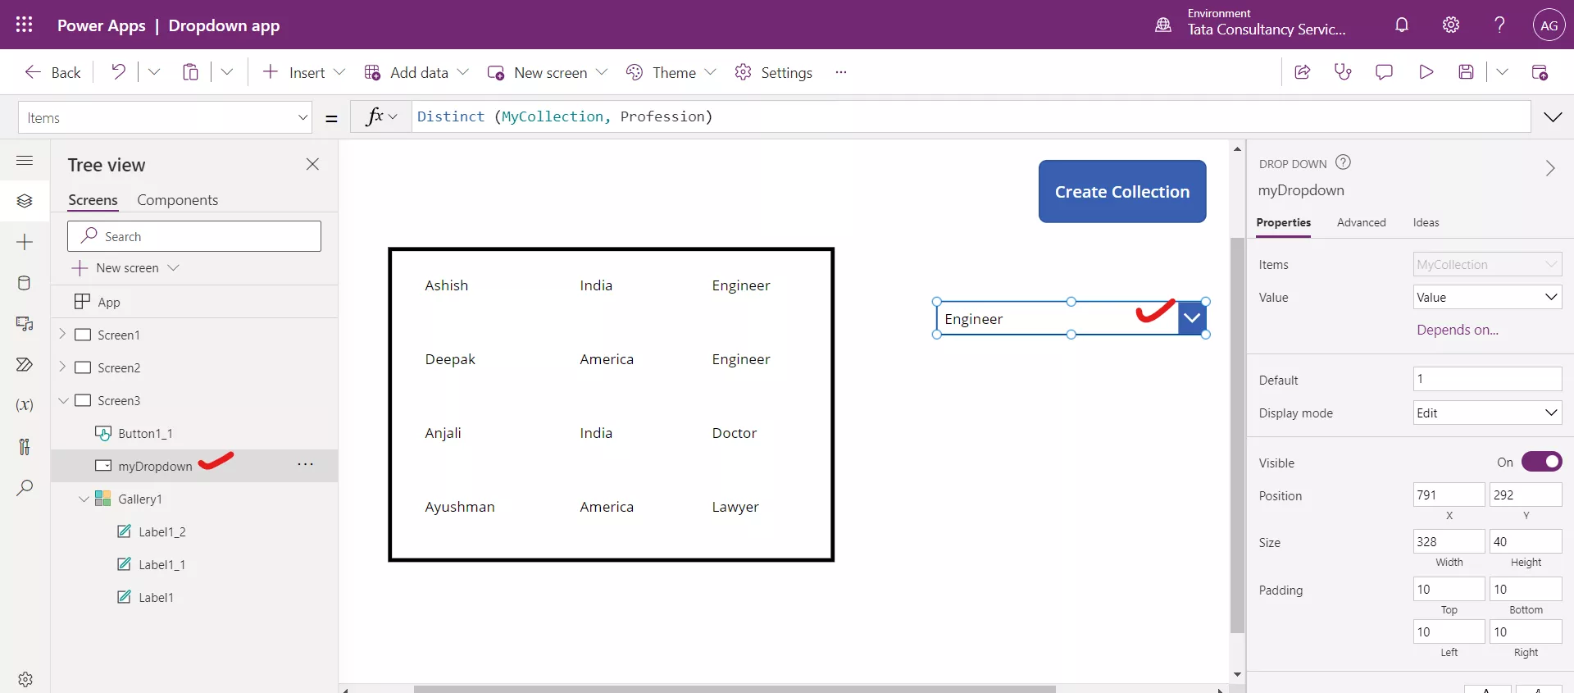Open the bottom-left settings gear

[25, 679]
